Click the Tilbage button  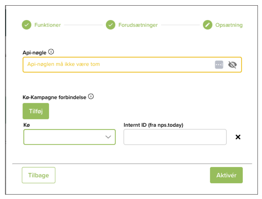[x=39, y=175]
